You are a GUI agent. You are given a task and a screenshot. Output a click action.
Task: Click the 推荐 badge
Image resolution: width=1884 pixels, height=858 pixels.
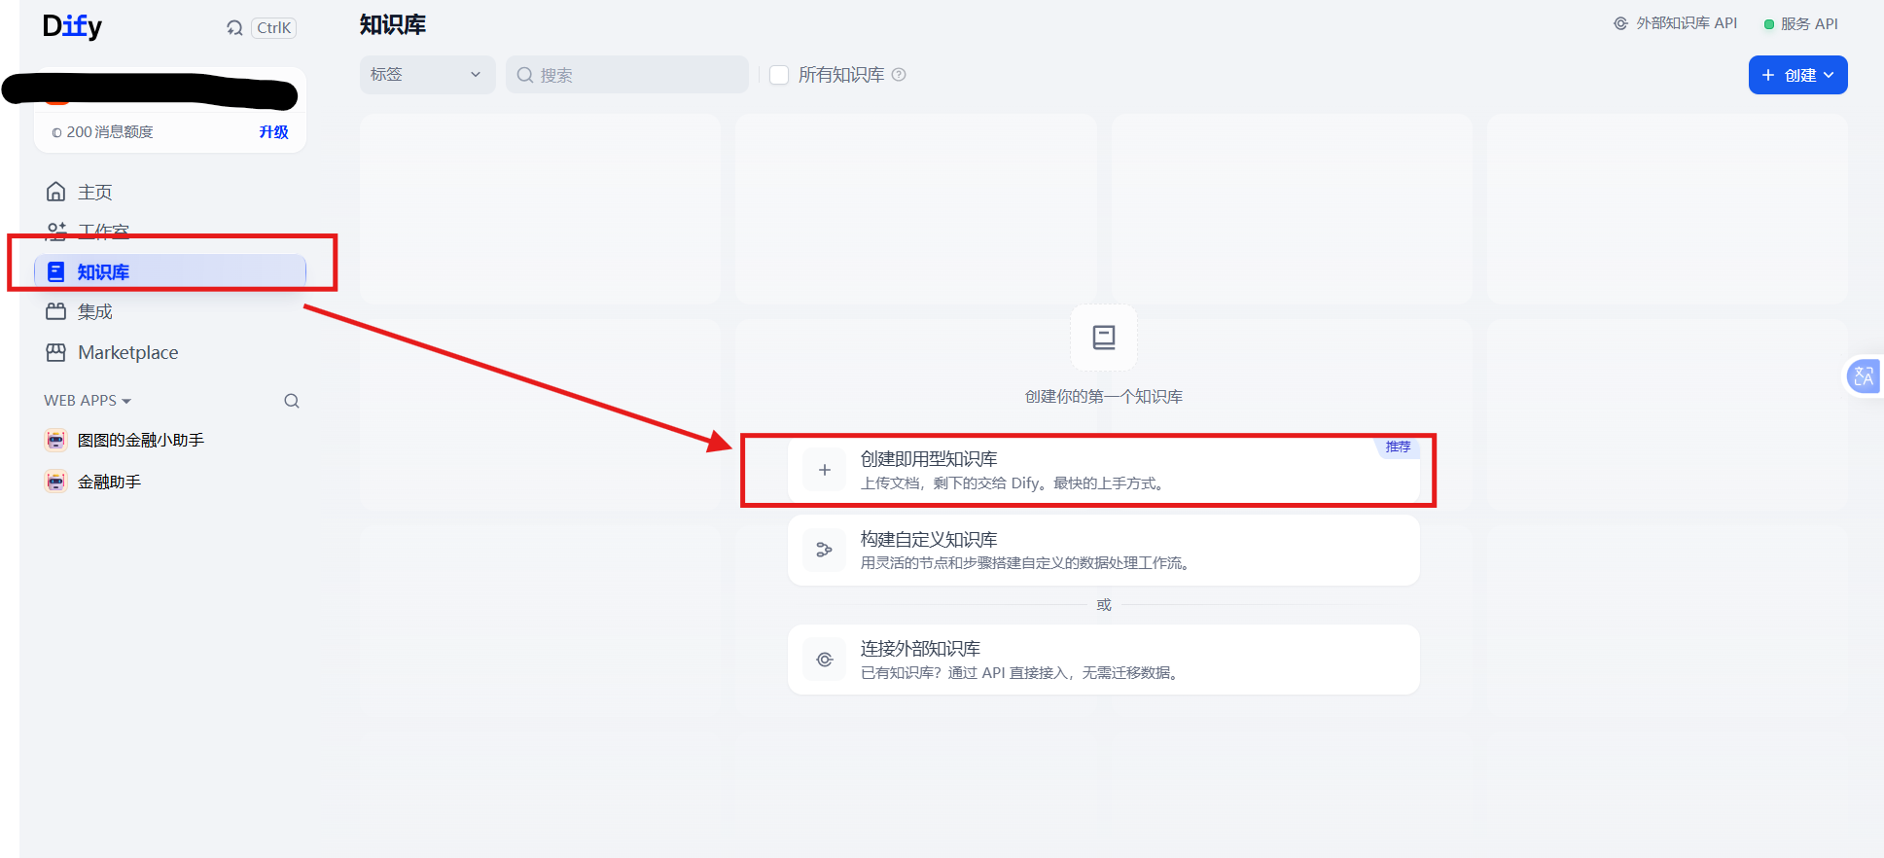tap(1398, 447)
